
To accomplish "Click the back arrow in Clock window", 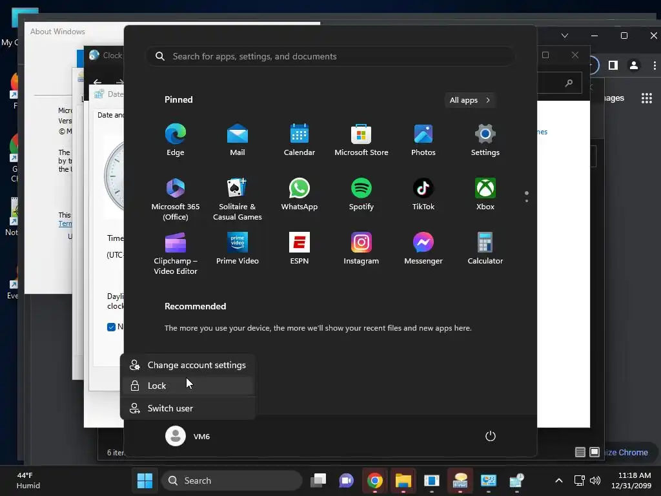I will pyautogui.click(x=97, y=82).
